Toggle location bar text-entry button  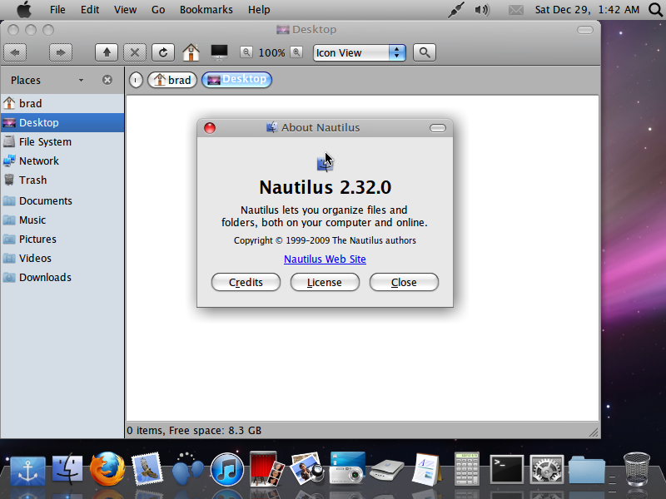point(136,80)
